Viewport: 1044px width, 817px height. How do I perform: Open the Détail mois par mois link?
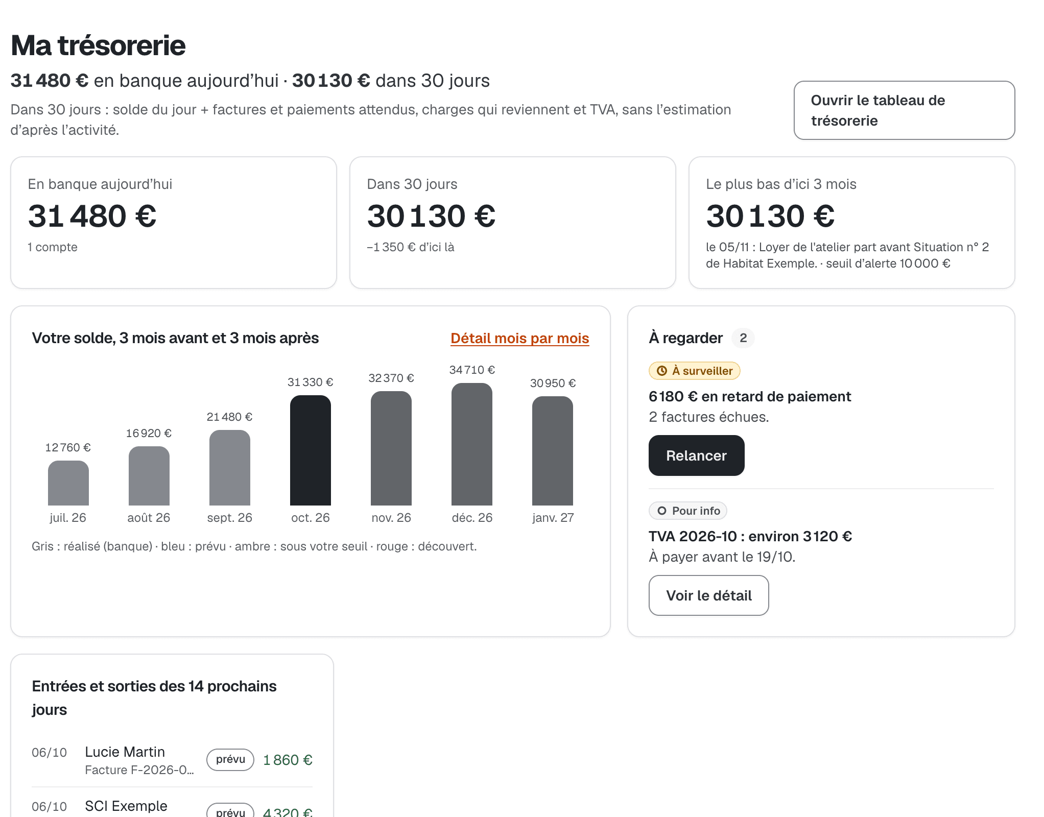pyautogui.click(x=519, y=338)
